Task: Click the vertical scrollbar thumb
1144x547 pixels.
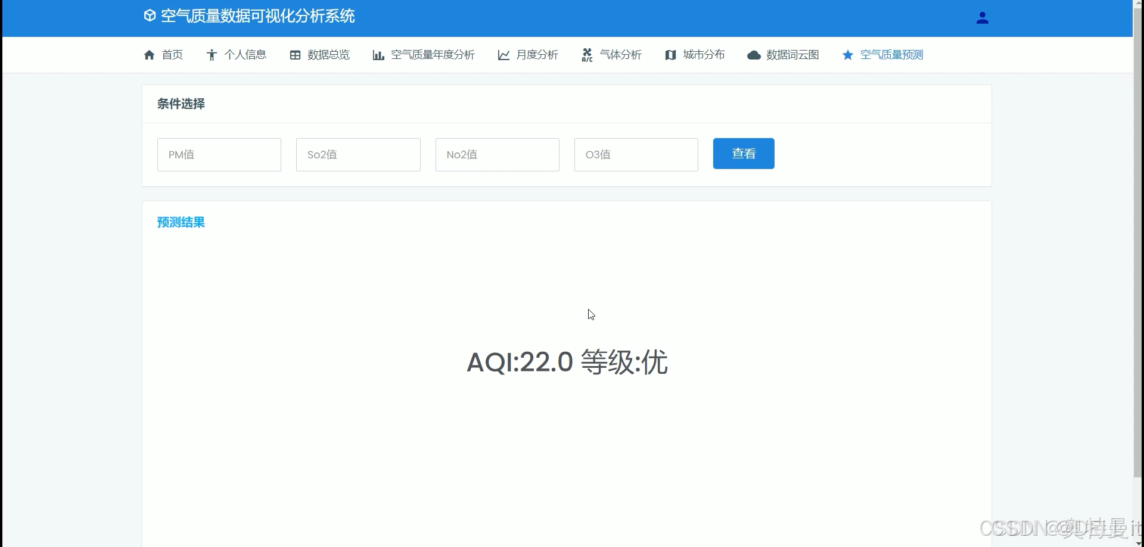Action: [x=1138, y=244]
